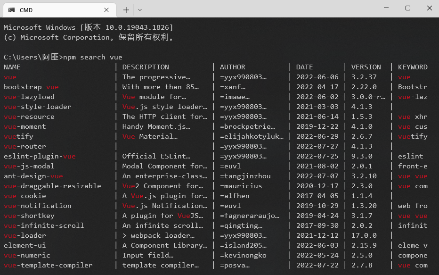Expand the new tab profile dropdown

[140, 10]
